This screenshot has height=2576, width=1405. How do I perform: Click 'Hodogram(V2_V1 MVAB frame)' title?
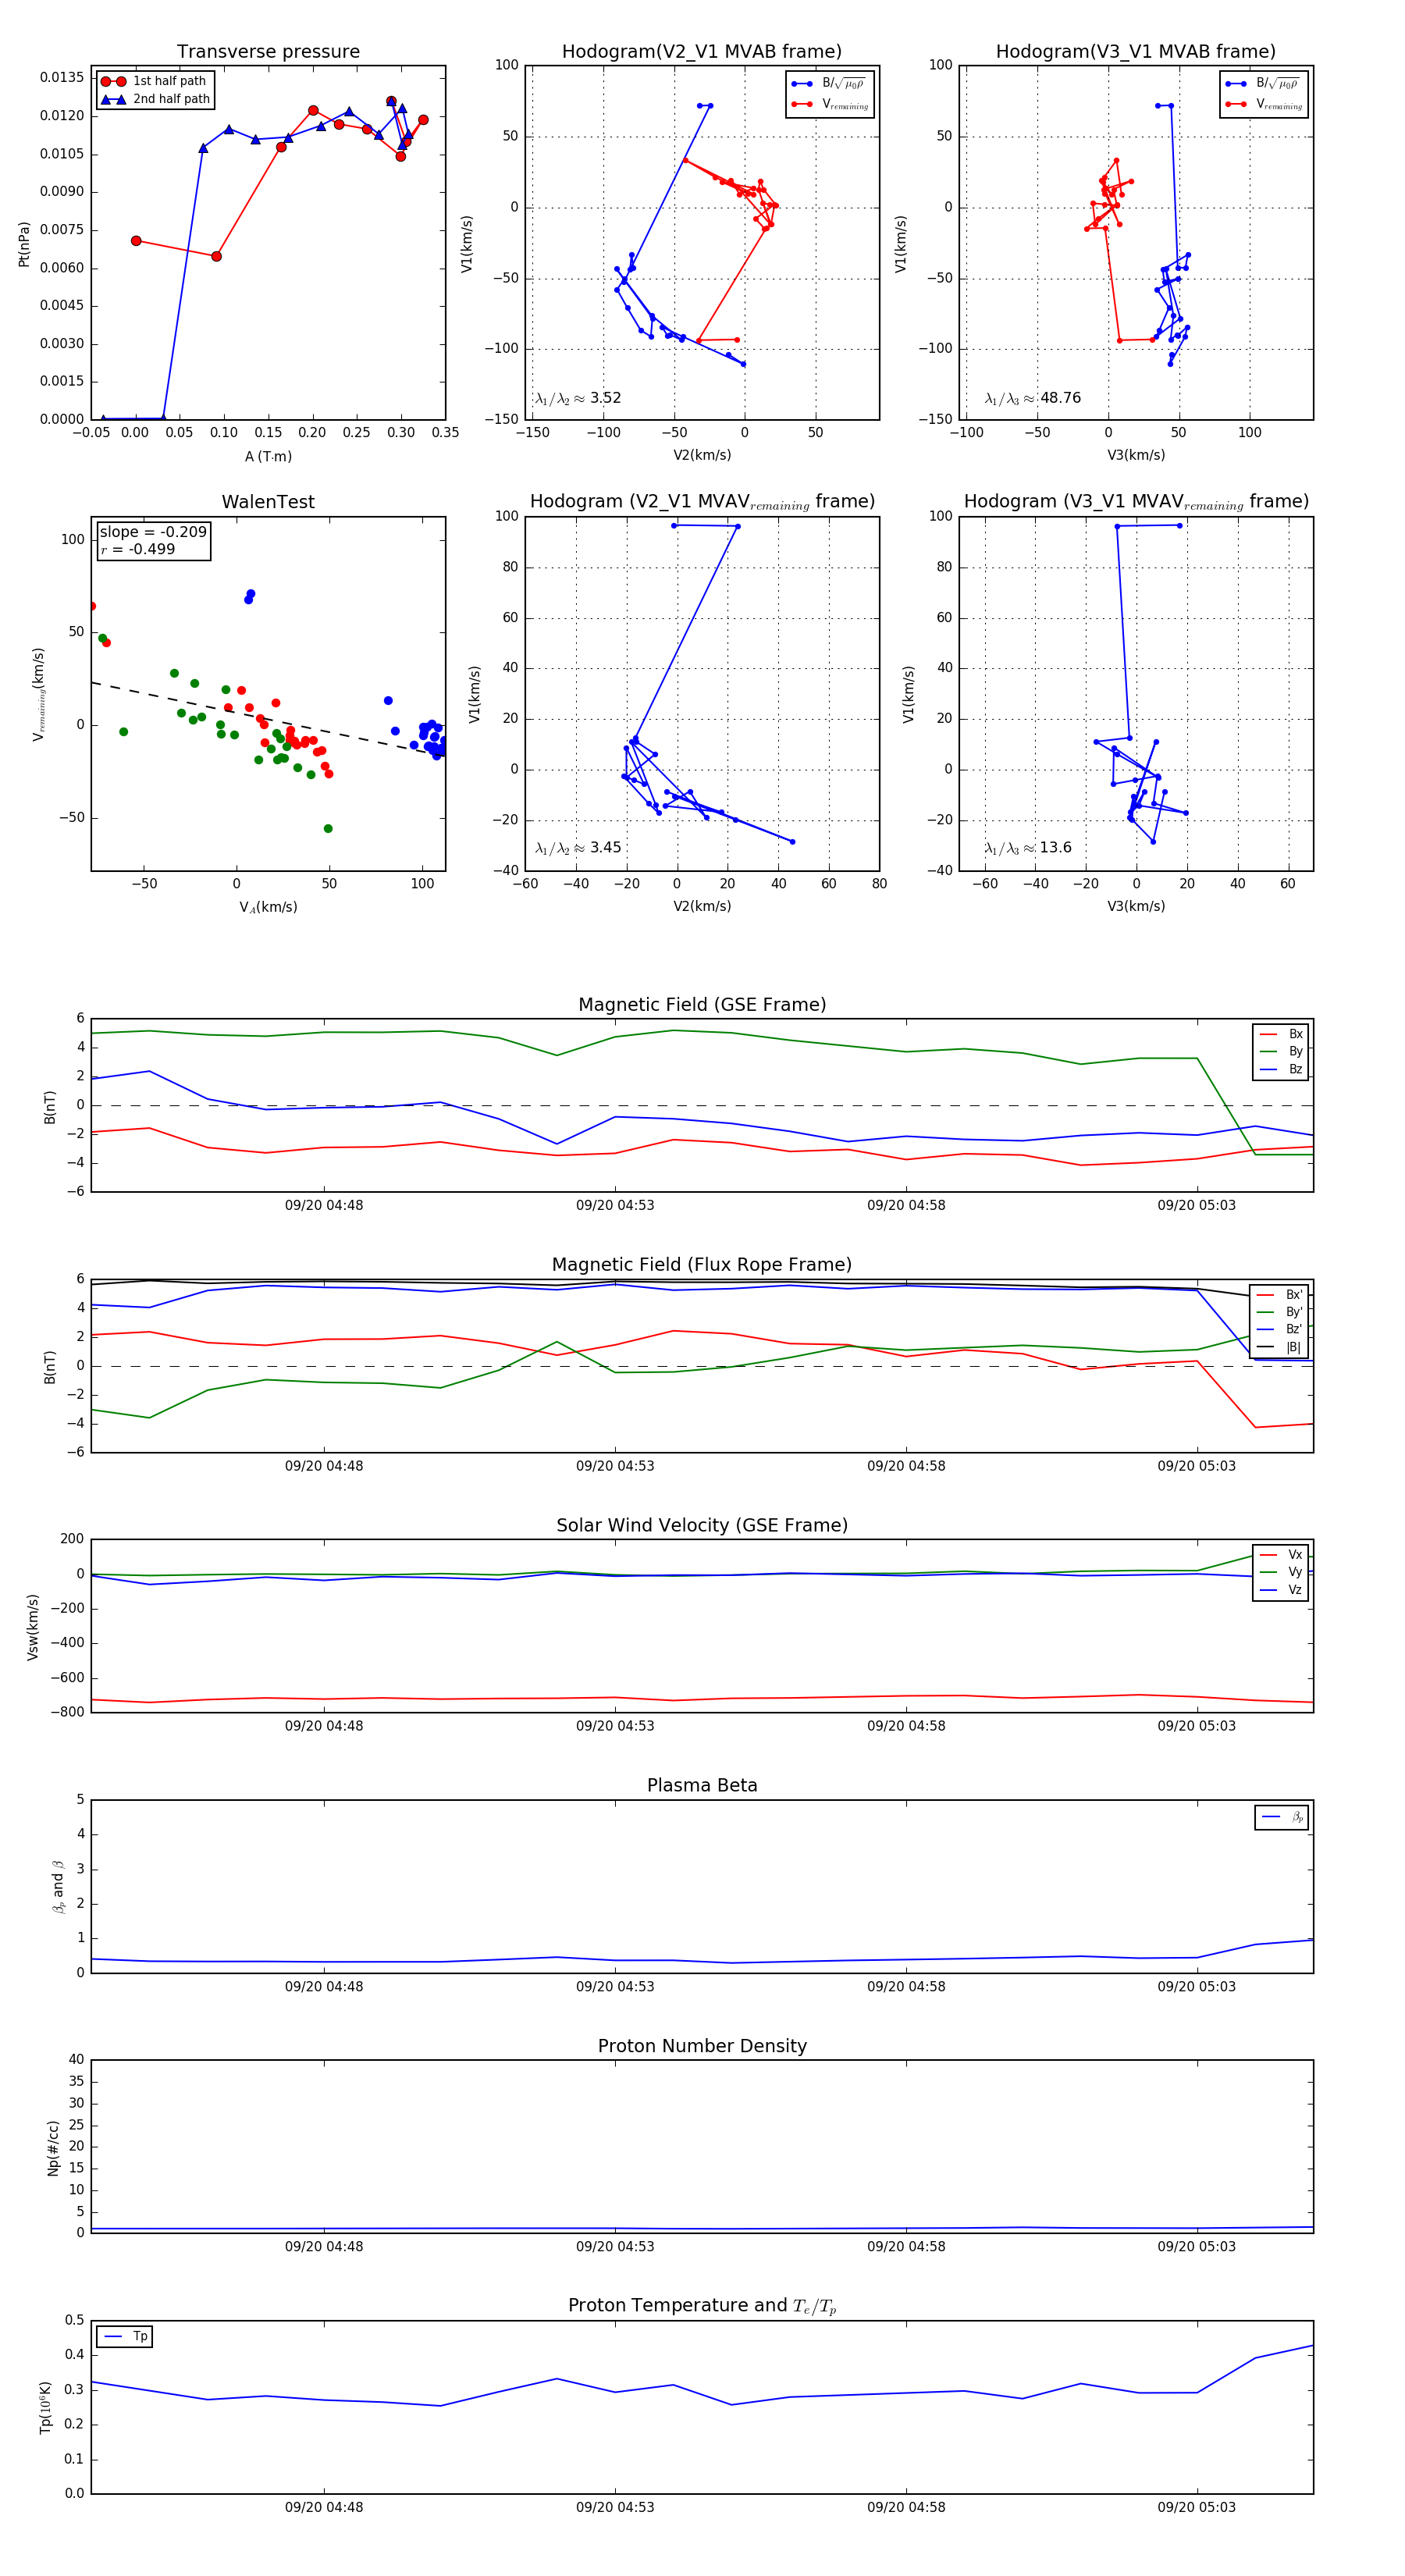coord(702,52)
